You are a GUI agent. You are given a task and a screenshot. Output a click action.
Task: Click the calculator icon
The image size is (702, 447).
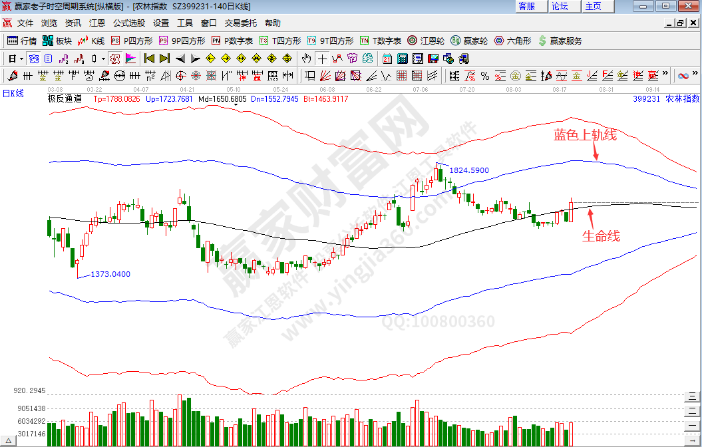pos(403,59)
